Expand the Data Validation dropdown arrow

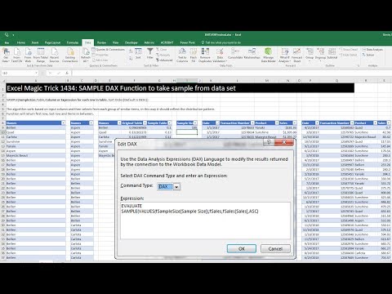(226, 61)
